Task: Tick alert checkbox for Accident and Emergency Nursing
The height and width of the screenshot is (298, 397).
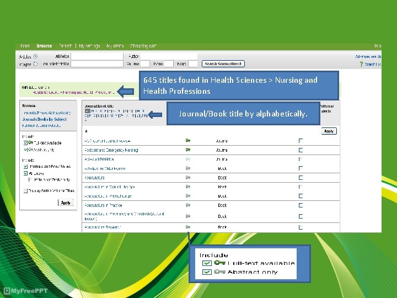Action: tap(301, 150)
